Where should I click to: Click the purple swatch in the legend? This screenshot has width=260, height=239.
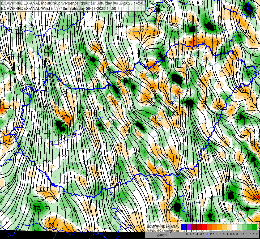tap(189, 227)
